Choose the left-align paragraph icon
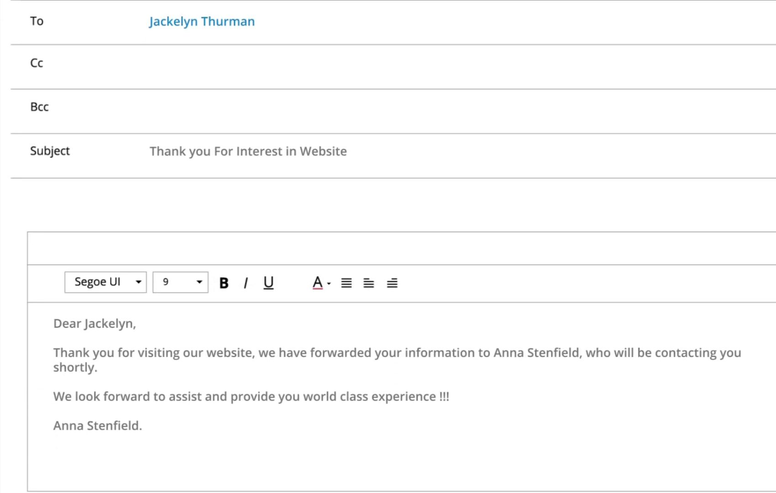The height and width of the screenshot is (493, 776). tap(369, 283)
